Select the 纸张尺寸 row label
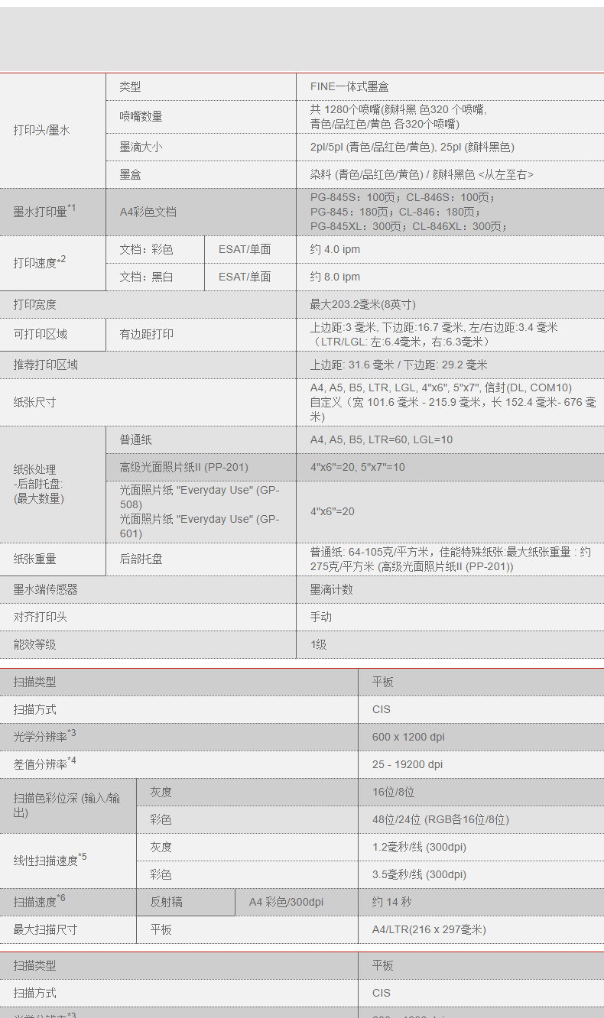This screenshot has width=604, height=1018. [x=34, y=402]
